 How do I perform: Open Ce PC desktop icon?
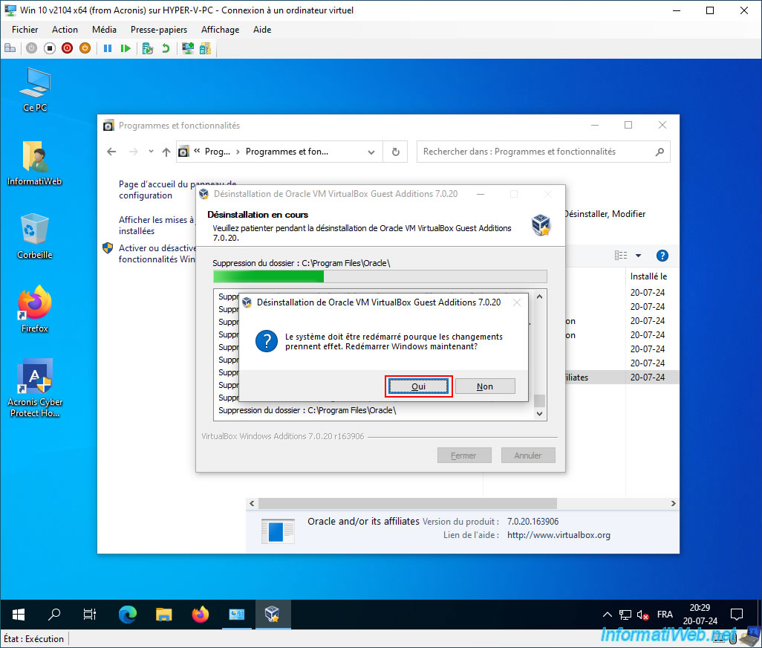(35, 91)
